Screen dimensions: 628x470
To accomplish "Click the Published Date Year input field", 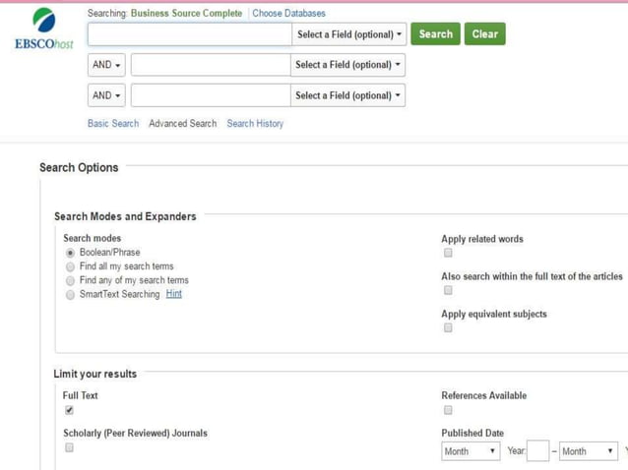I will click(x=538, y=451).
